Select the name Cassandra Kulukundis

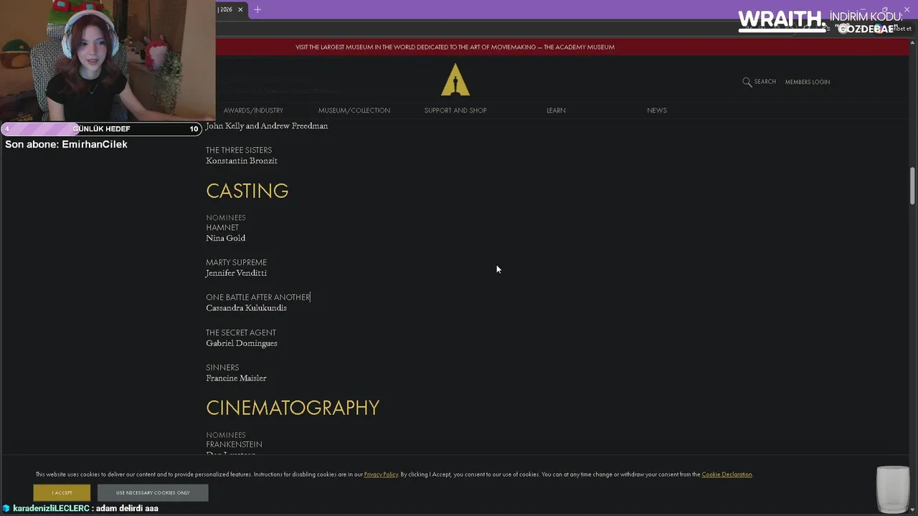pos(246,308)
